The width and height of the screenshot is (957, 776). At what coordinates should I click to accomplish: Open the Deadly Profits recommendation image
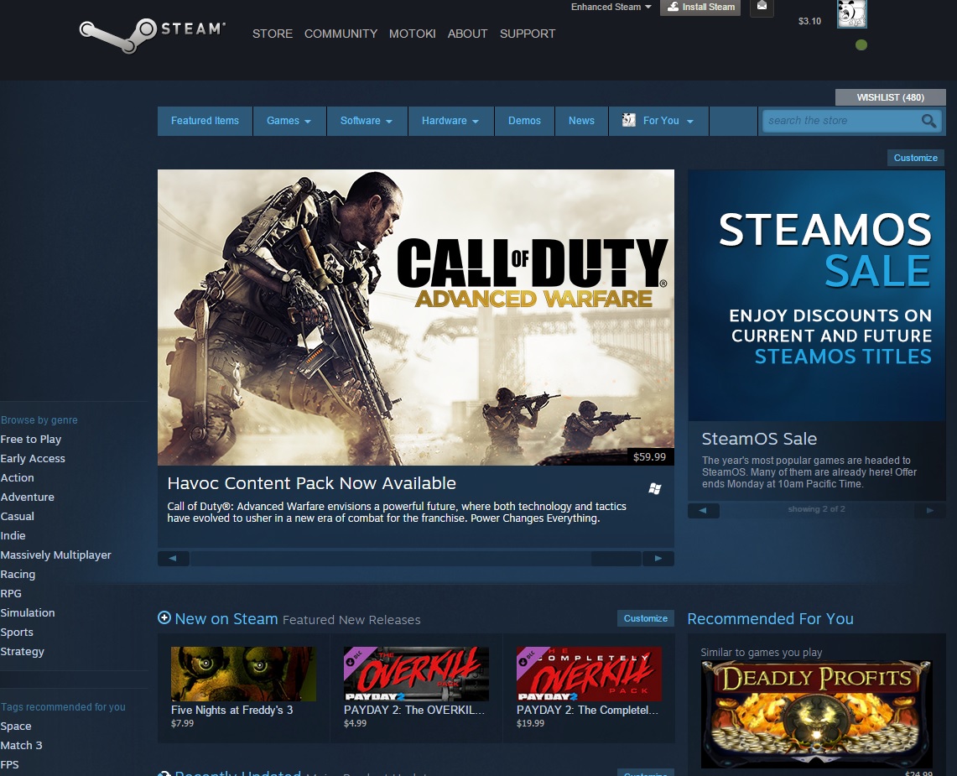pos(817,714)
